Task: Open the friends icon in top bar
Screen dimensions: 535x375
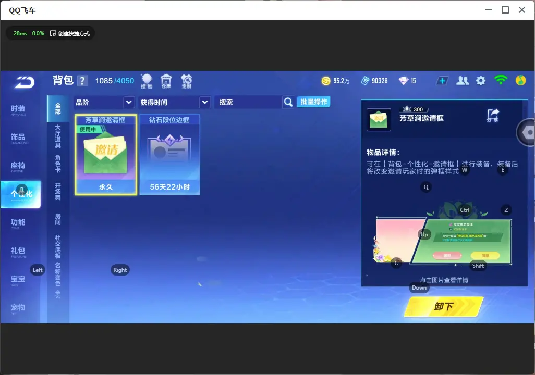Action: point(463,81)
